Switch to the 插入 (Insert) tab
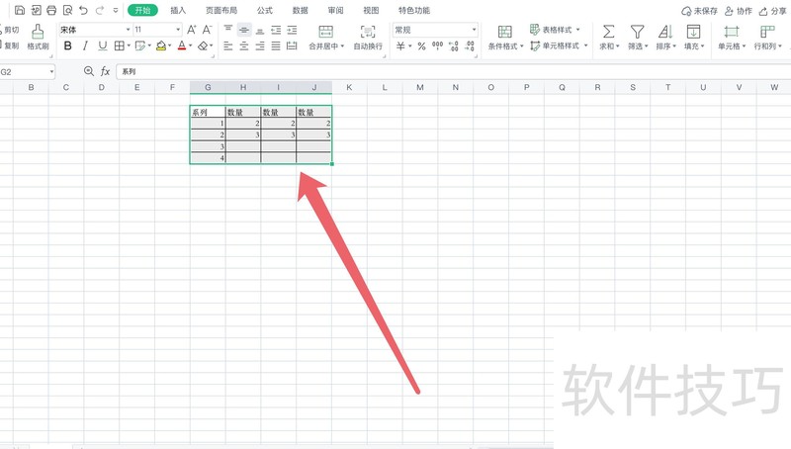The width and height of the screenshot is (791, 449). [x=178, y=10]
